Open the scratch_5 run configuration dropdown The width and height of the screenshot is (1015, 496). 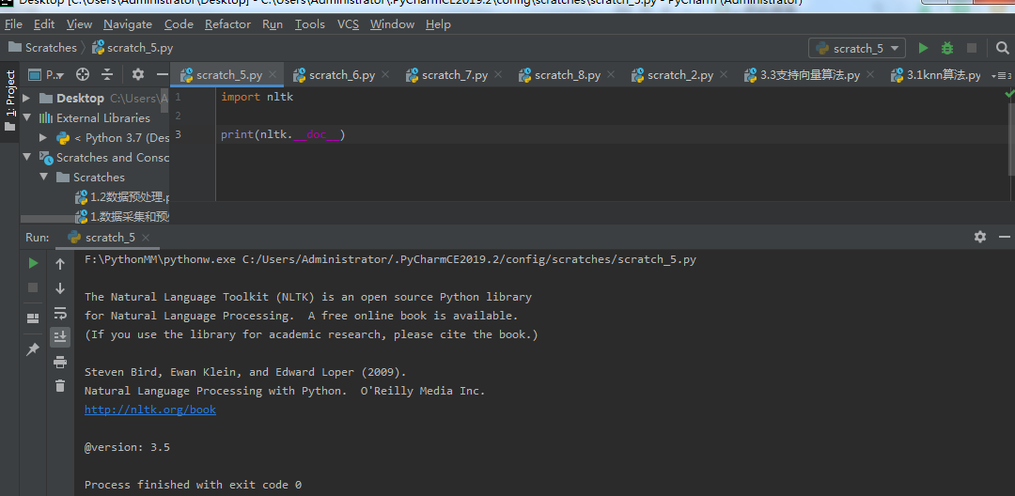857,48
